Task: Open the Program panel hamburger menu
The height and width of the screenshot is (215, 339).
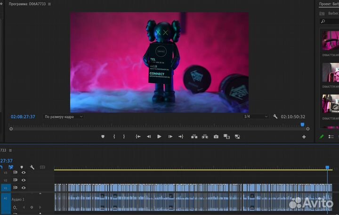Action: (49, 4)
